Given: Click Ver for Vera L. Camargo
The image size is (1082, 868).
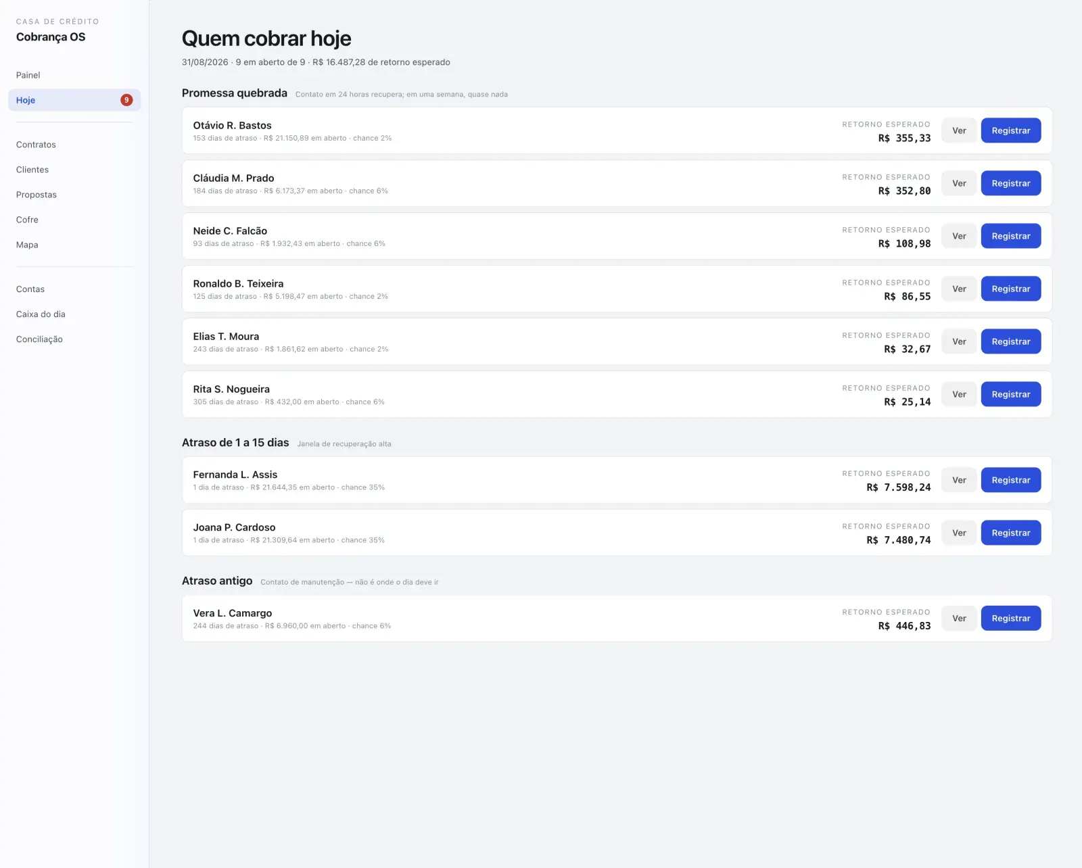Looking at the screenshot, I should [x=959, y=618].
